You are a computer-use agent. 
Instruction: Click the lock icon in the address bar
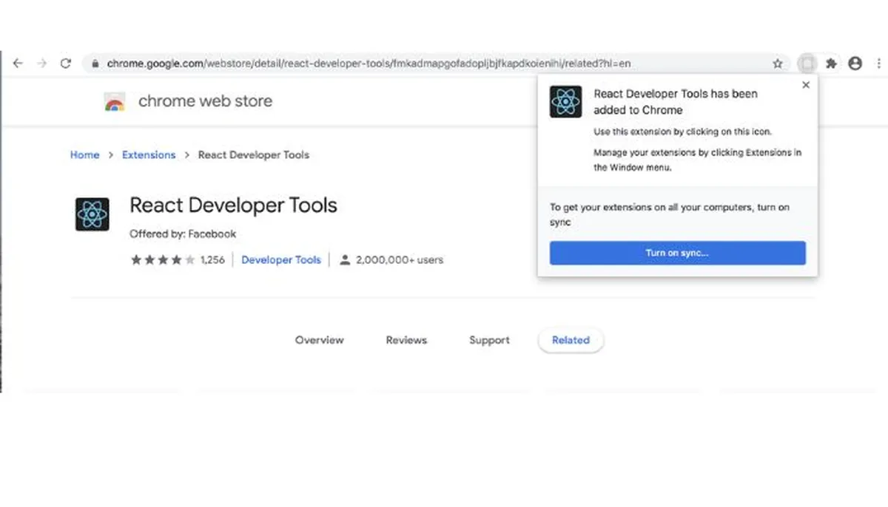click(95, 64)
